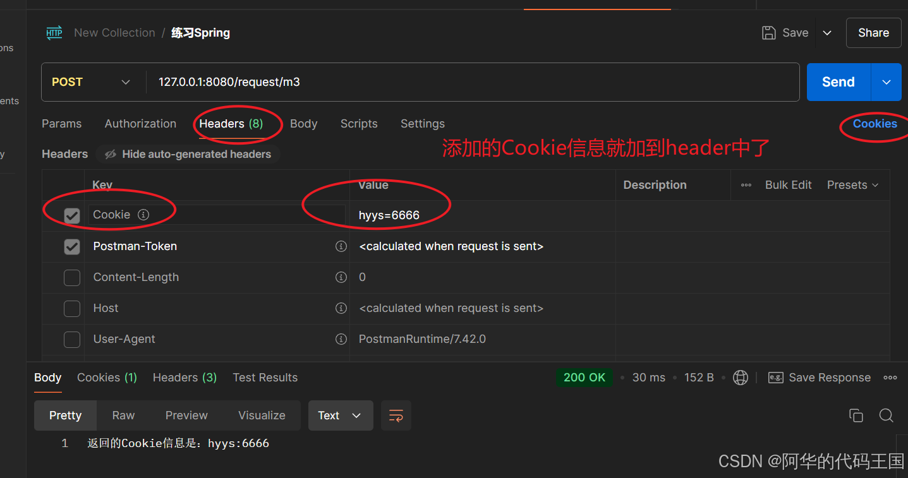
Task: Click the blue Send button
Action: point(838,82)
